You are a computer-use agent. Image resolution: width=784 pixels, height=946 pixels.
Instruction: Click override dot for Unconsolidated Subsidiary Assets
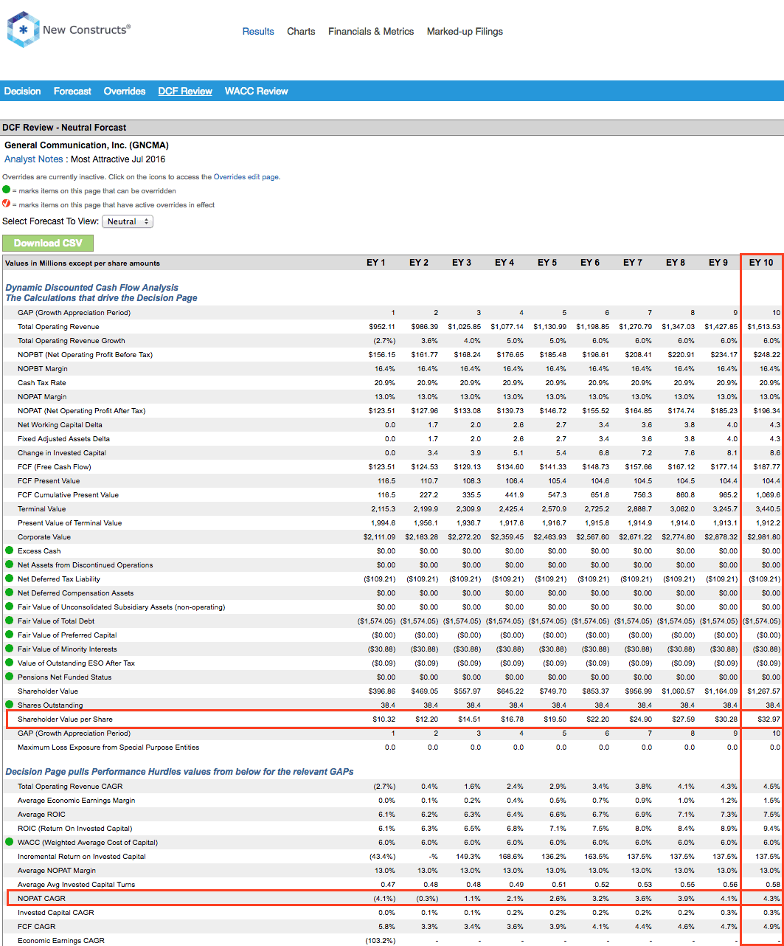tap(9, 607)
